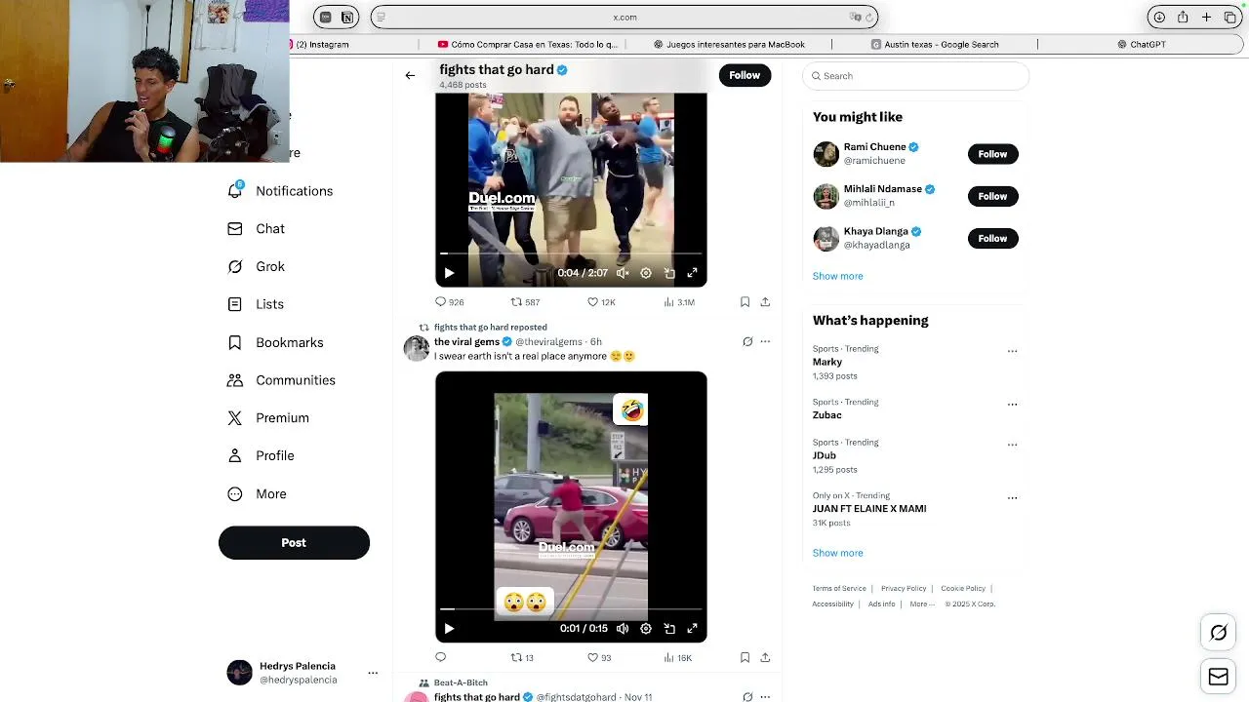Click reply icon with 926 comments
This screenshot has width=1249, height=702.
[x=440, y=302]
